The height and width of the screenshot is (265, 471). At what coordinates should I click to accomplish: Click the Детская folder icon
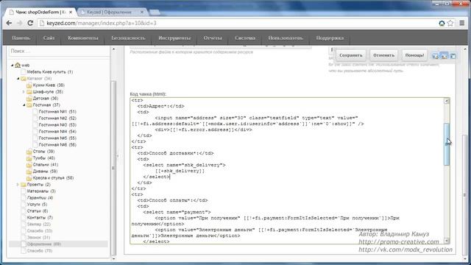29,98
